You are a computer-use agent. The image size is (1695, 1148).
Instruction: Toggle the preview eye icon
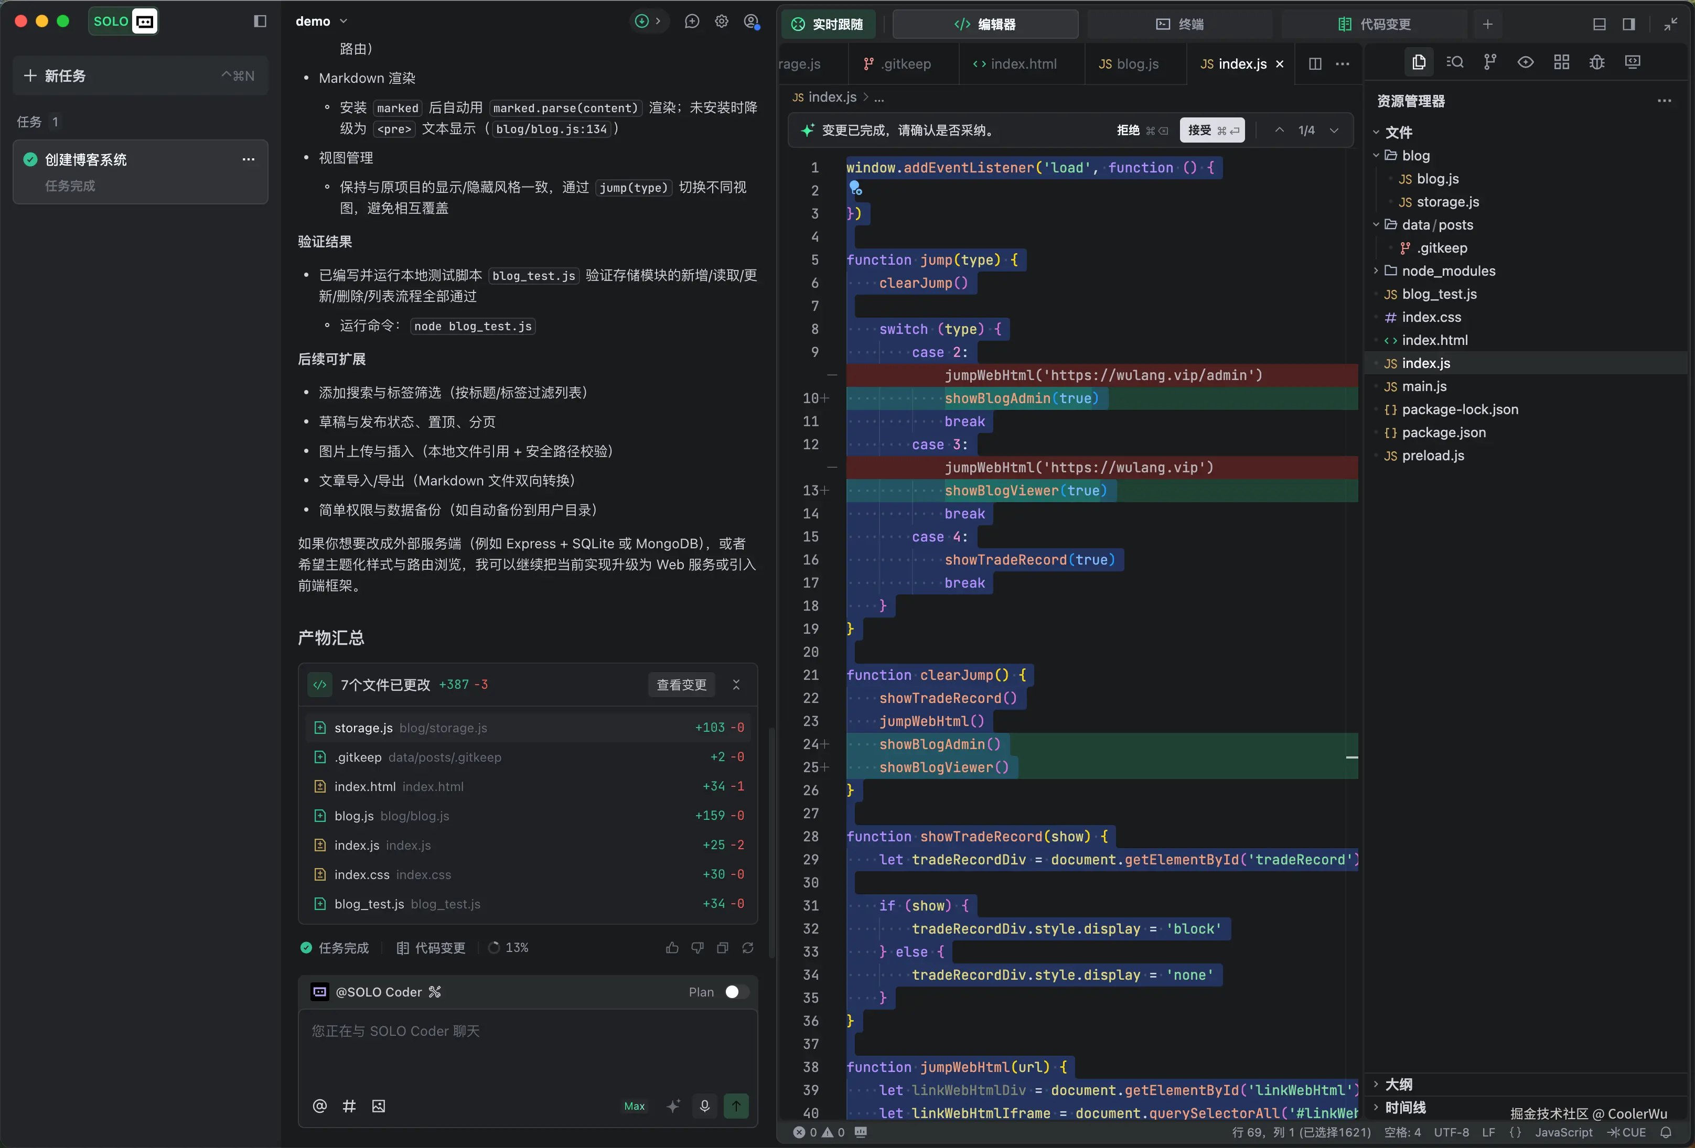1525,62
